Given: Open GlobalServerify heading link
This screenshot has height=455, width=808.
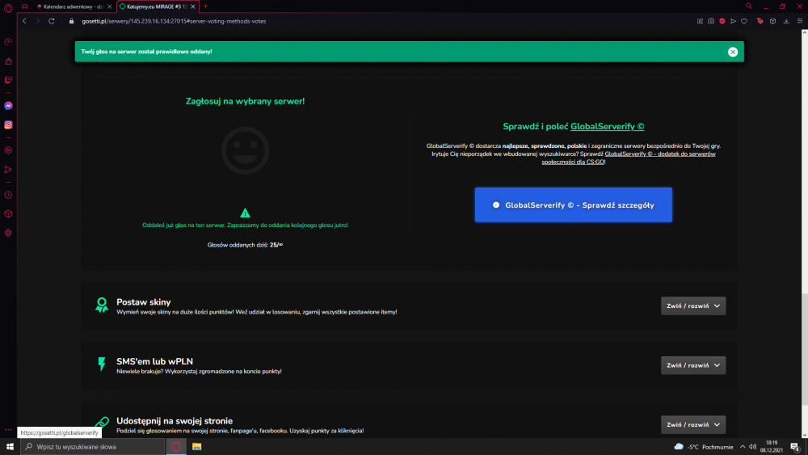Looking at the screenshot, I should tap(607, 126).
